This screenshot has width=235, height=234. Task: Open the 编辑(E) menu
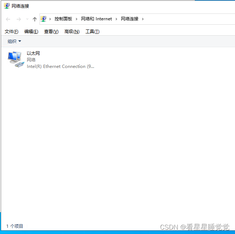coord(31,32)
